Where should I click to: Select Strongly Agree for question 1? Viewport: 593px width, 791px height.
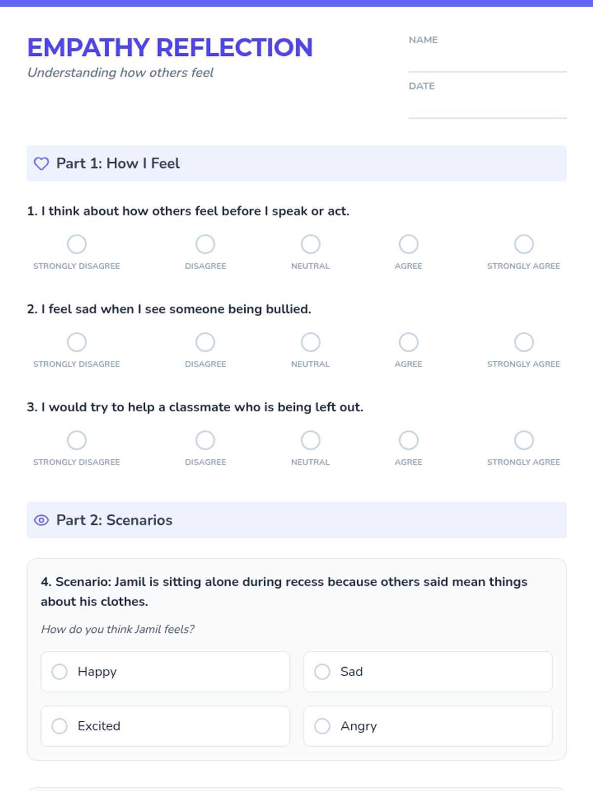click(x=524, y=244)
